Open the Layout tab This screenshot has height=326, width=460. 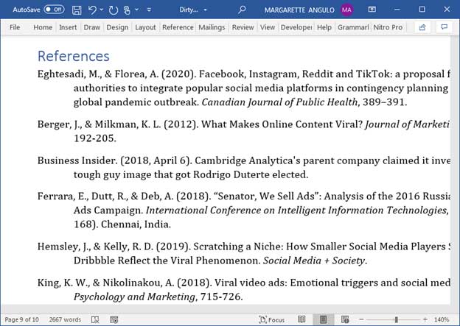click(145, 27)
